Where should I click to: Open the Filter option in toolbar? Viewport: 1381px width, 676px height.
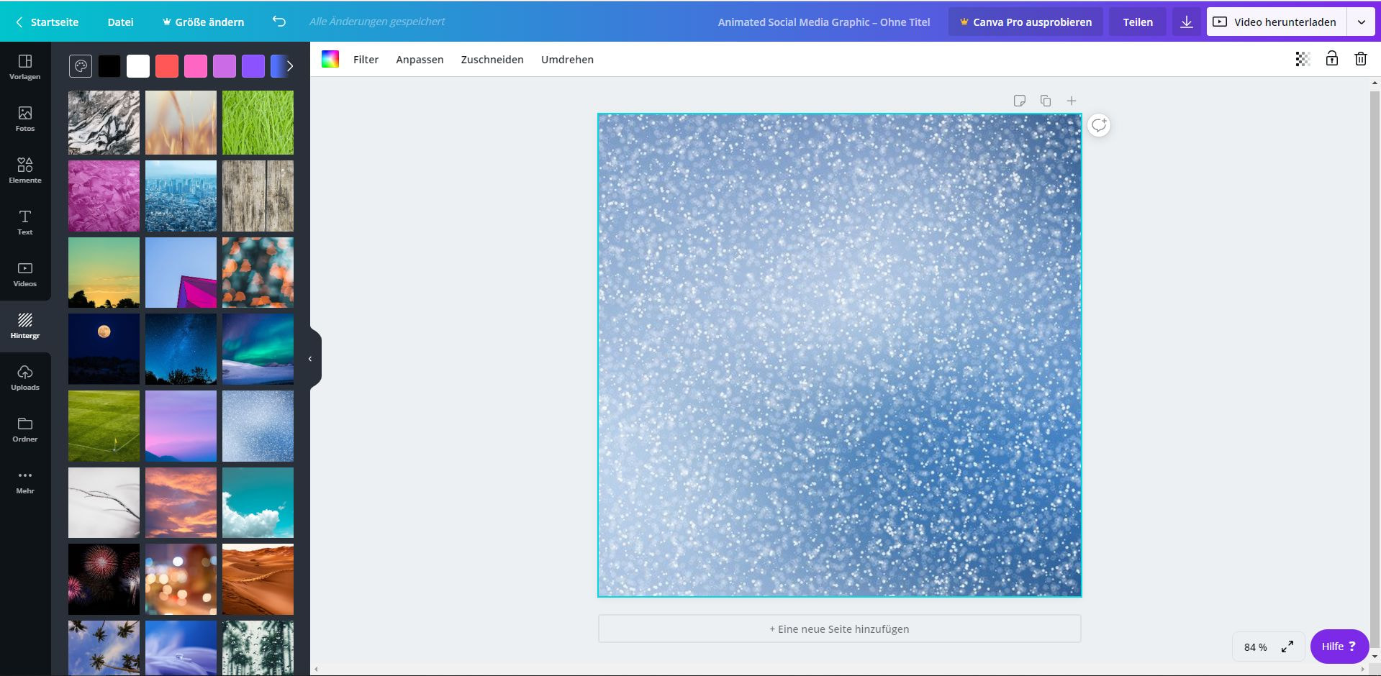tap(366, 60)
